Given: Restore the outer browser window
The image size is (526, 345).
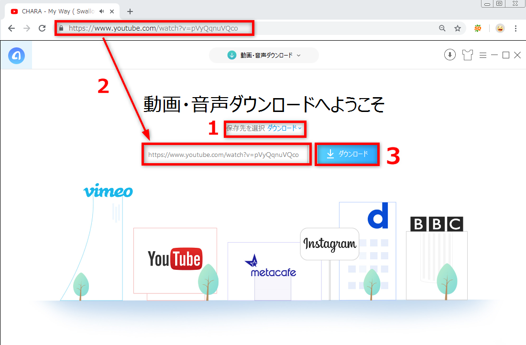Looking at the screenshot, I should coord(500,3).
